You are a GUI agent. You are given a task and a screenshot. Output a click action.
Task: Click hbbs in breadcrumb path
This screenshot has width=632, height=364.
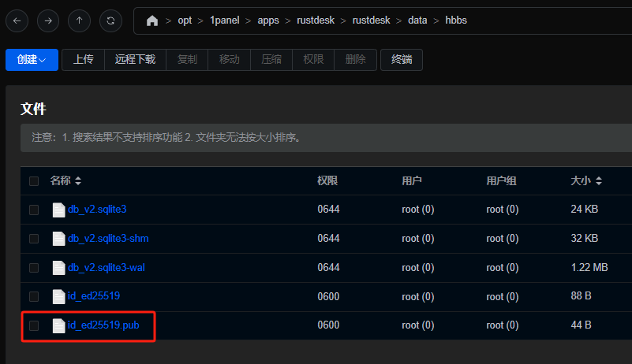pos(456,20)
